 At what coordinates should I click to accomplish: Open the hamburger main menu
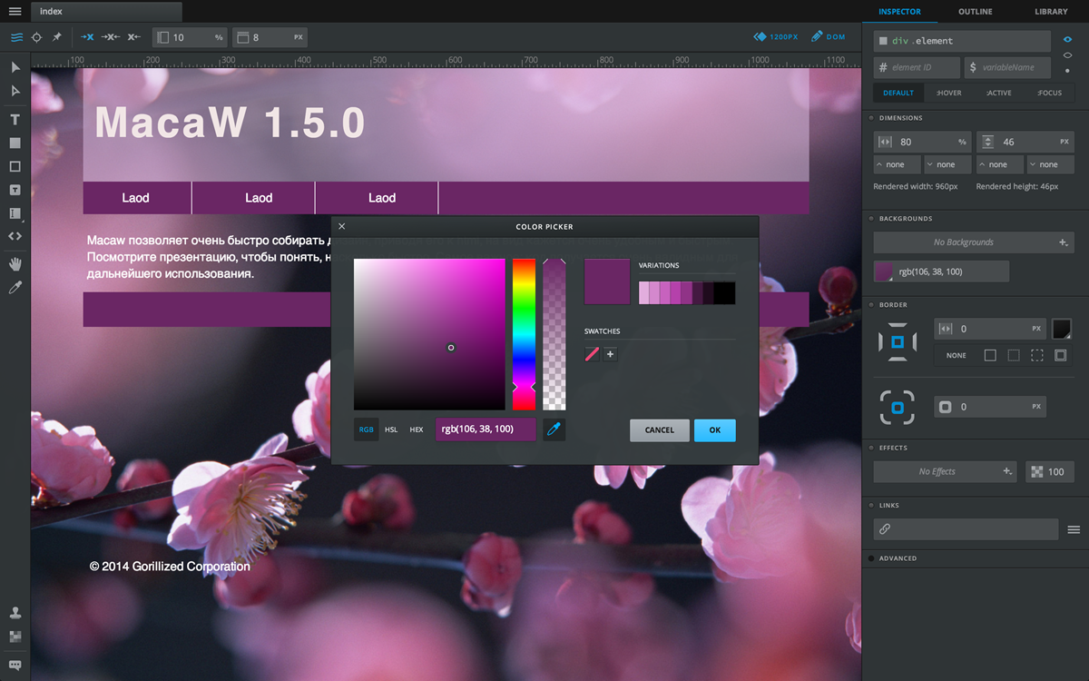(15, 12)
